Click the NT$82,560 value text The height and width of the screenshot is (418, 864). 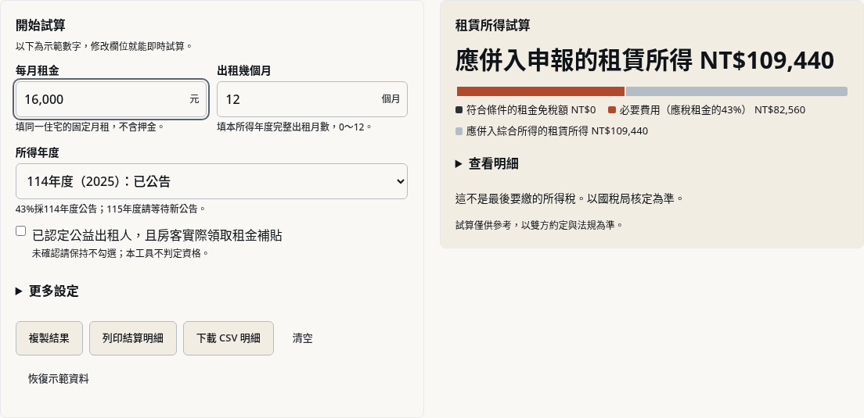point(779,110)
